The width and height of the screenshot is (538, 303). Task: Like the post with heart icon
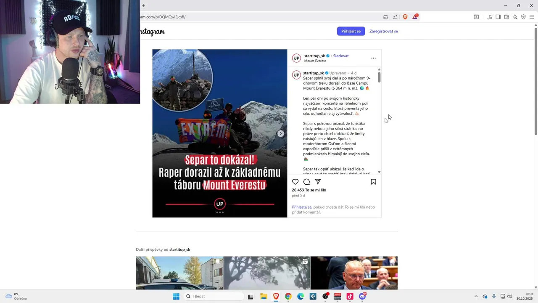295,182
